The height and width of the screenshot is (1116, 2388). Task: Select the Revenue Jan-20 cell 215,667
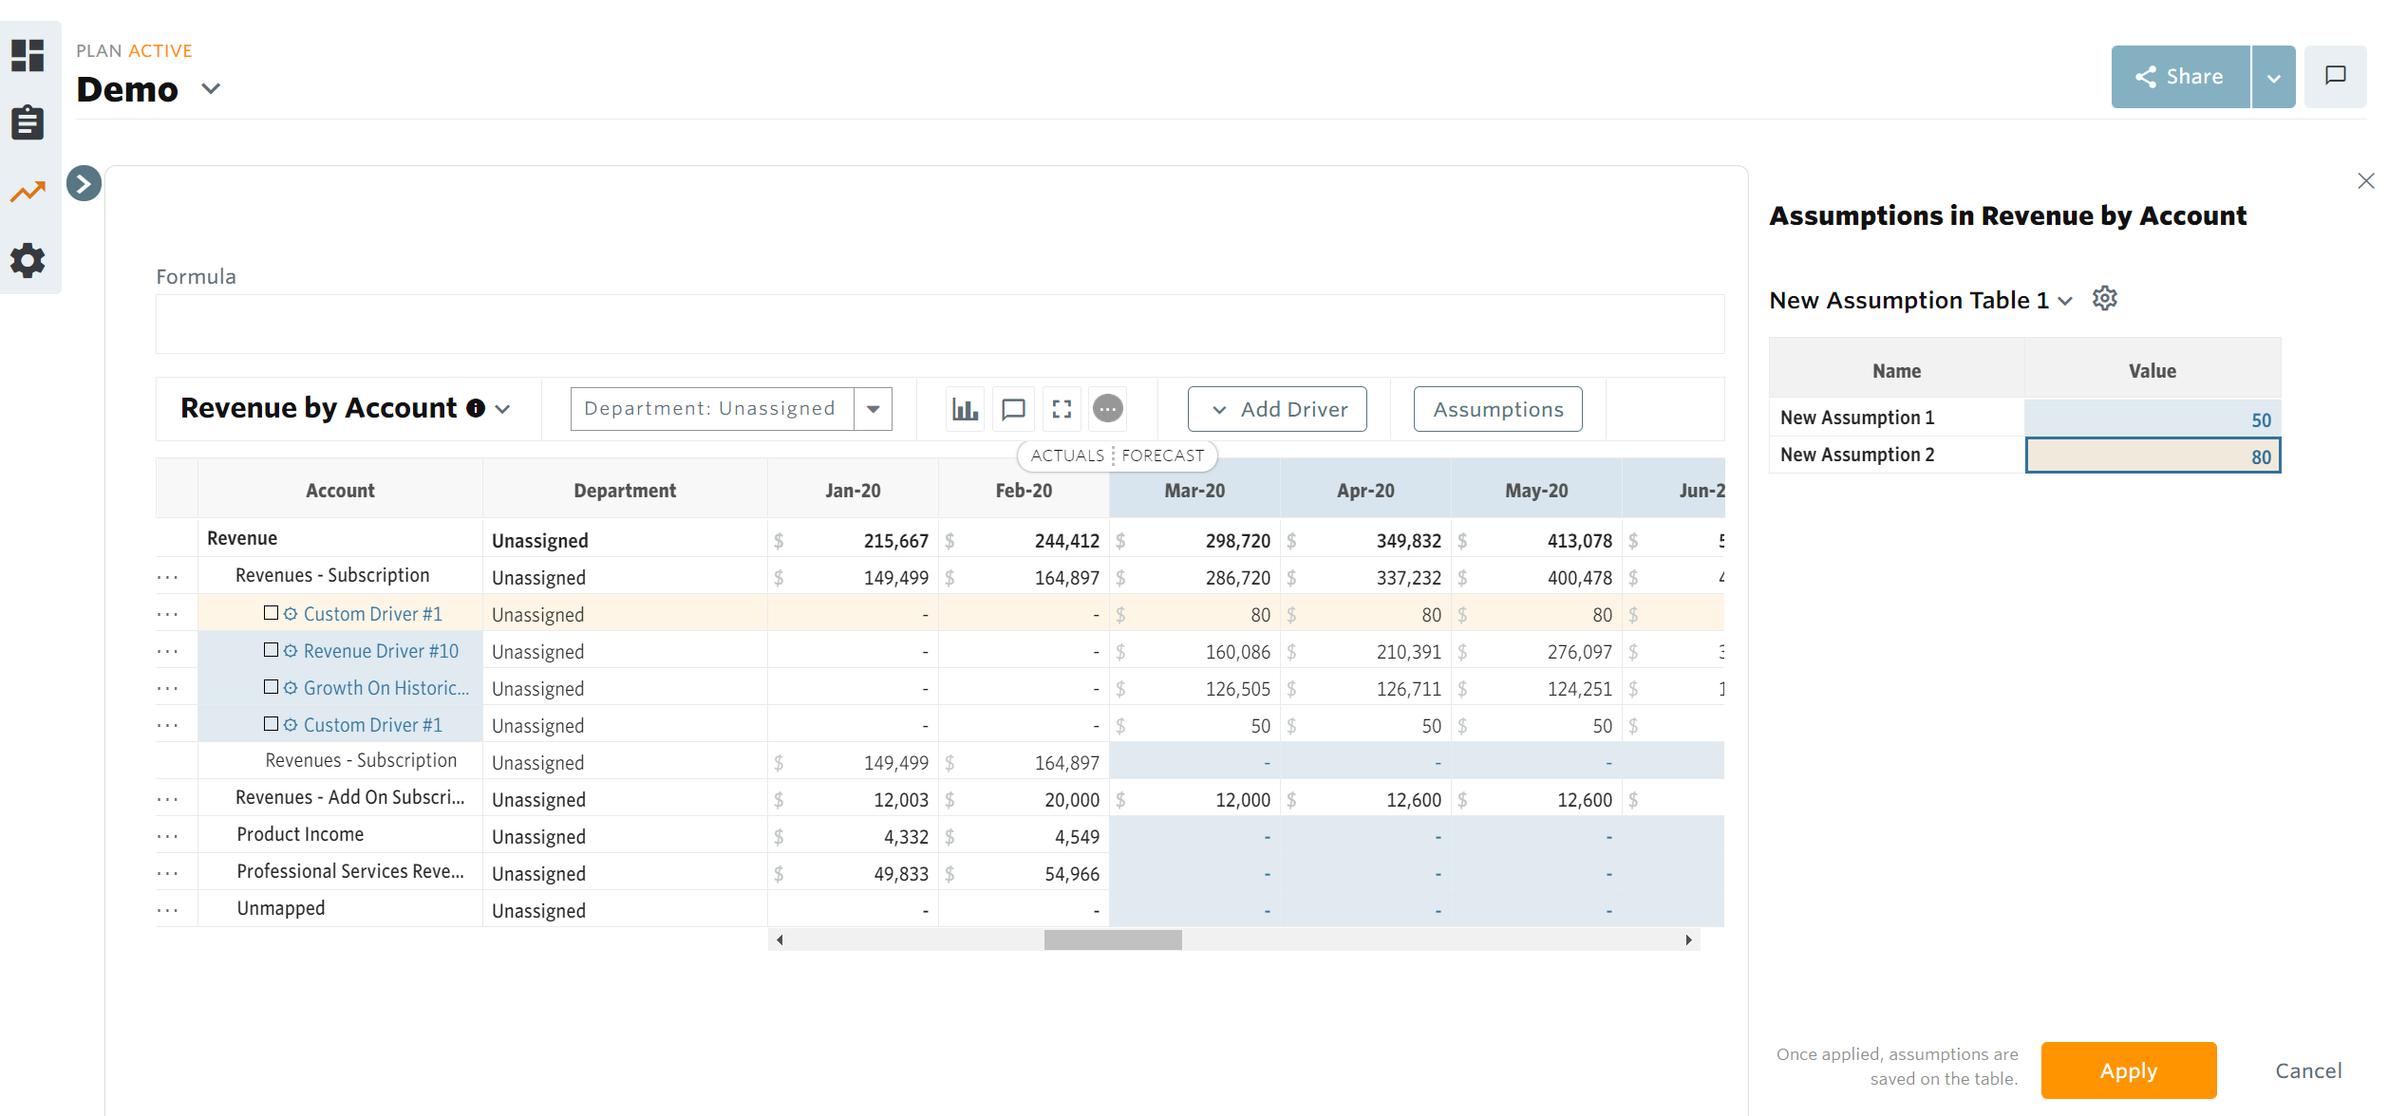click(853, 540)
